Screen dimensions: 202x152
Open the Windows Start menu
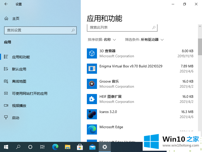click(x=6, y=147)
